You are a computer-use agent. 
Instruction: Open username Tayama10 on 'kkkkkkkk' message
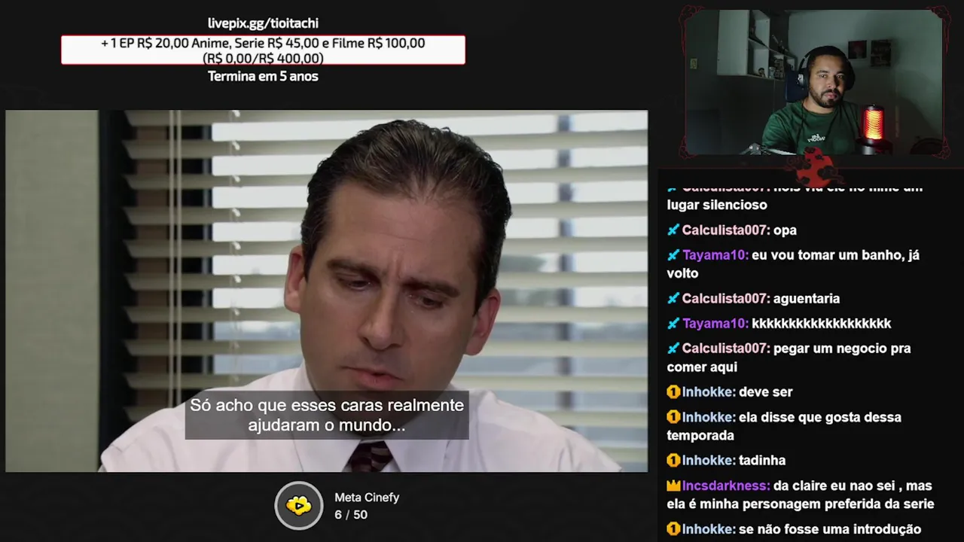(x=715, y=324)
